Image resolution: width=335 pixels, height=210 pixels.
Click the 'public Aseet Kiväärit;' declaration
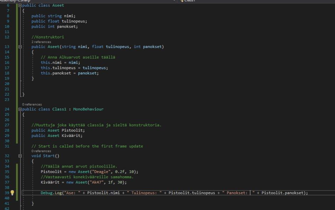57,136
